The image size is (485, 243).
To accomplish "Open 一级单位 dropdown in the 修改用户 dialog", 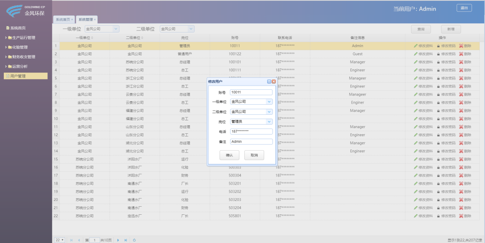I will (269, 102).
